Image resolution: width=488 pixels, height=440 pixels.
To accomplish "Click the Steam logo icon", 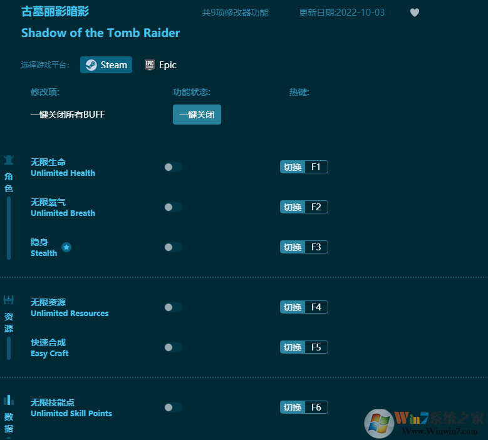I will tap(91, 65).
